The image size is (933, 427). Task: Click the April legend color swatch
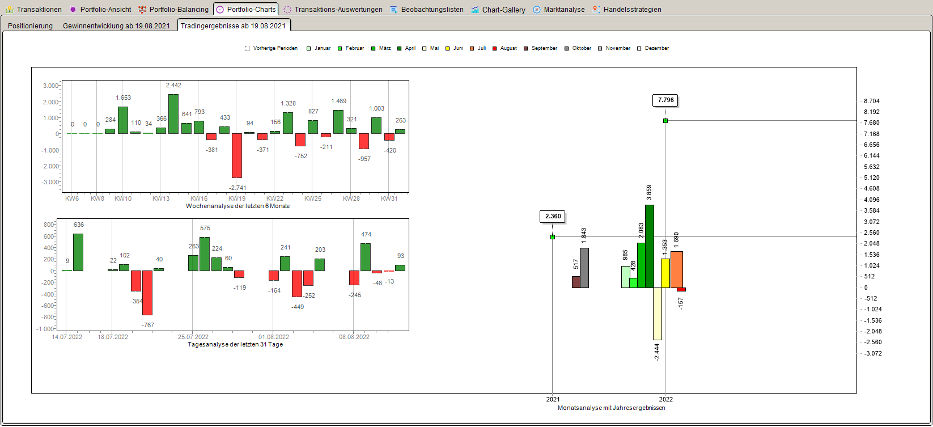[x=400, y=49]
